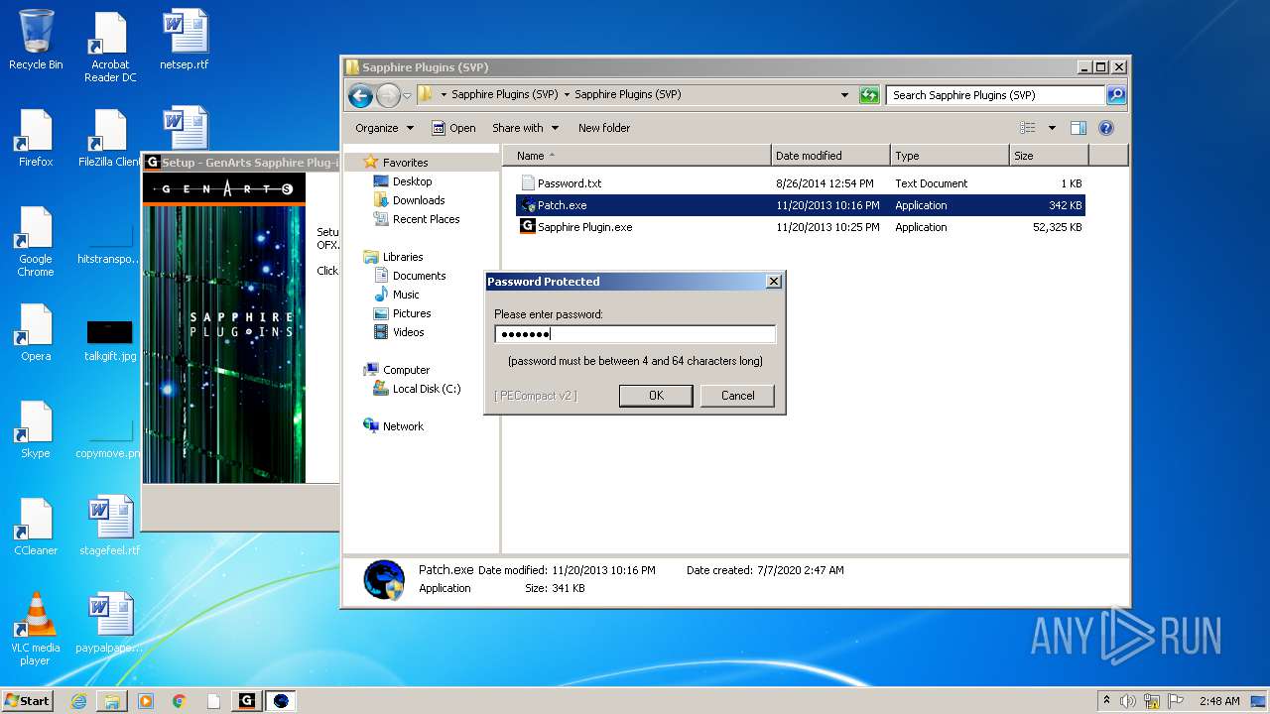Viewport: 1270px width, 714px height.
Task: Toggle the preview pane icon
Action: (x=1079, y=128)
